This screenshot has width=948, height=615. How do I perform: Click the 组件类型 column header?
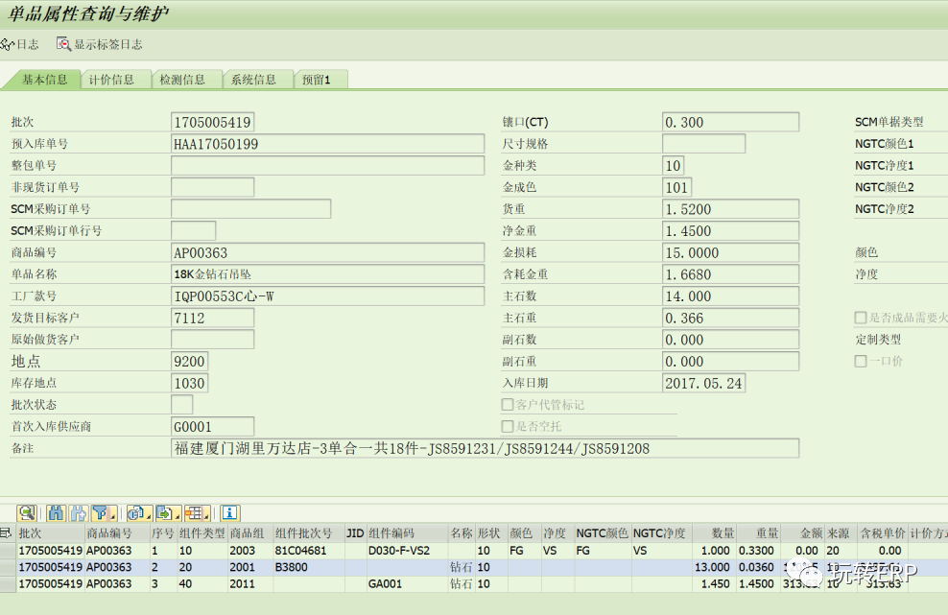201,532
